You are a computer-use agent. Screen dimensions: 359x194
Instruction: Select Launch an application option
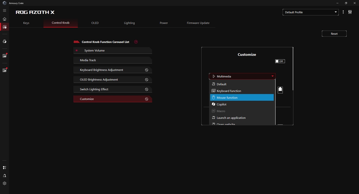click(231, 118)
